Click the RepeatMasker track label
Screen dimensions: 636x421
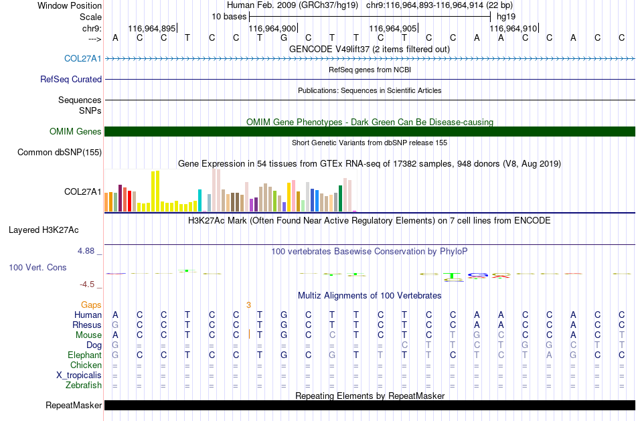pyautogui.click(x=74, y=405)
